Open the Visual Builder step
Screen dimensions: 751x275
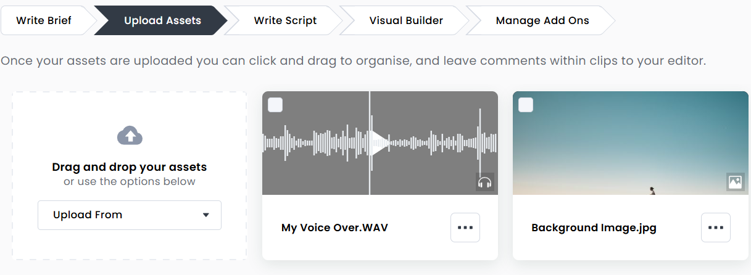click(x=406, y=20)
